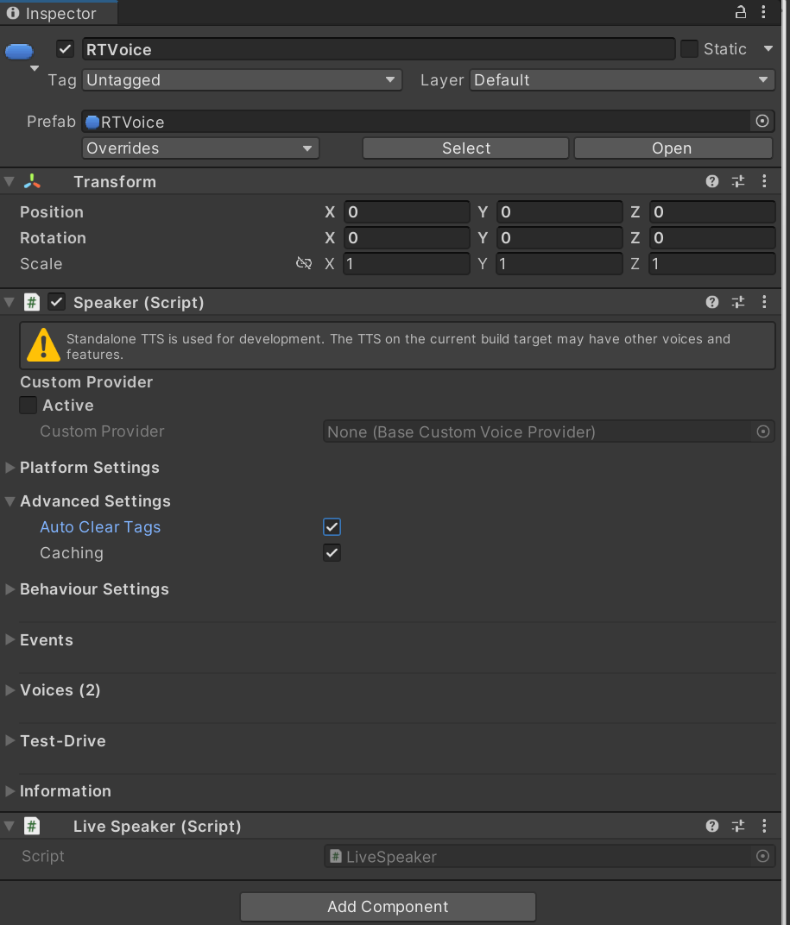Expand Behaviour Settings section
Viewport: 790px width, 925px height.
[9, 588]
